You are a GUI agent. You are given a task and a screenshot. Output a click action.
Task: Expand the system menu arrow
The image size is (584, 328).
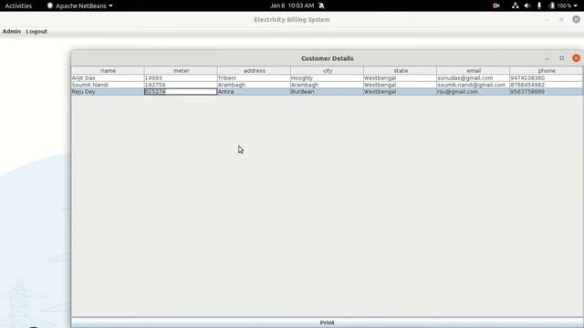pyautogui.click(x=576, y=6)
